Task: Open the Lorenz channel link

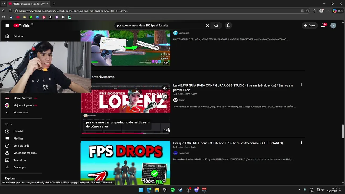Action: coord(182,100)
